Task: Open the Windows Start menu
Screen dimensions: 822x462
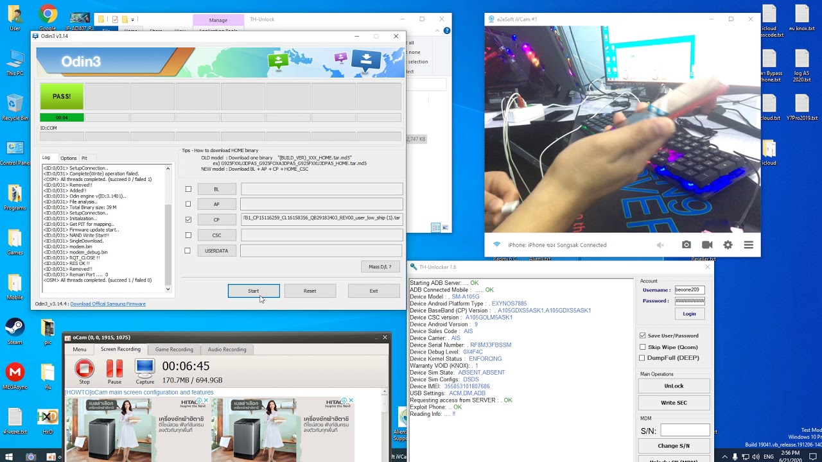Action: tap(9, 457)
